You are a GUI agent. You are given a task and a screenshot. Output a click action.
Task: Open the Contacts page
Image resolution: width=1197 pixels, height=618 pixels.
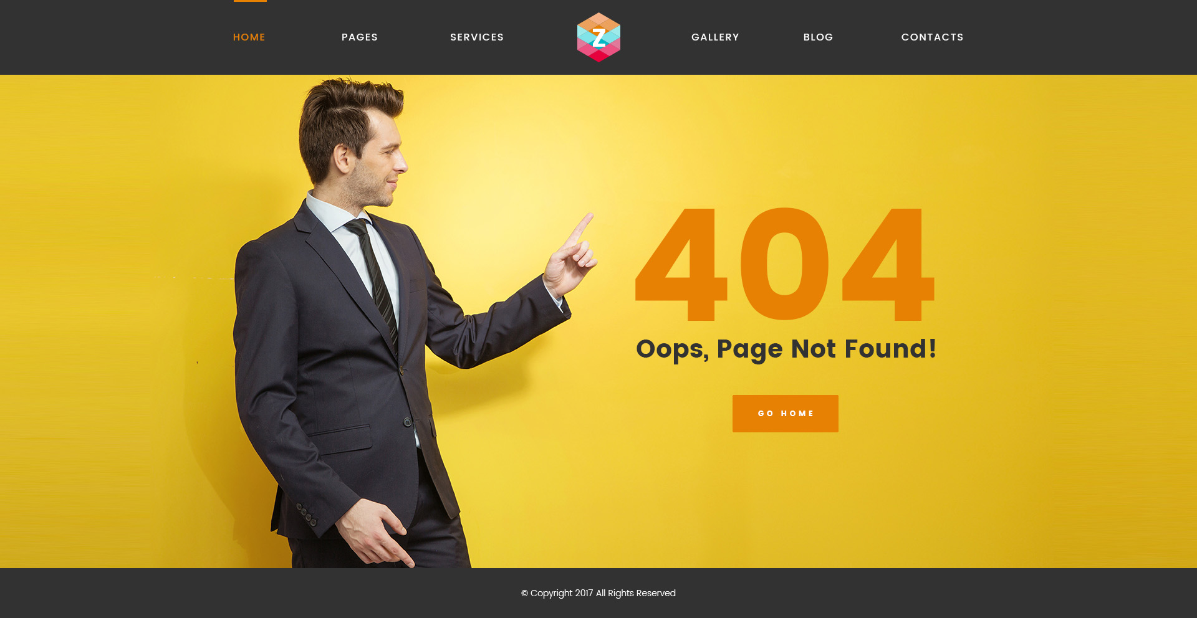933,37
